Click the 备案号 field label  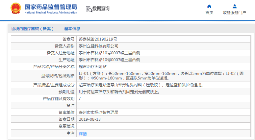68,39
